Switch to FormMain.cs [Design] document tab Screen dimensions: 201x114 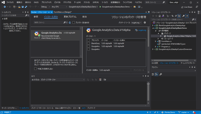click(63, 12)
